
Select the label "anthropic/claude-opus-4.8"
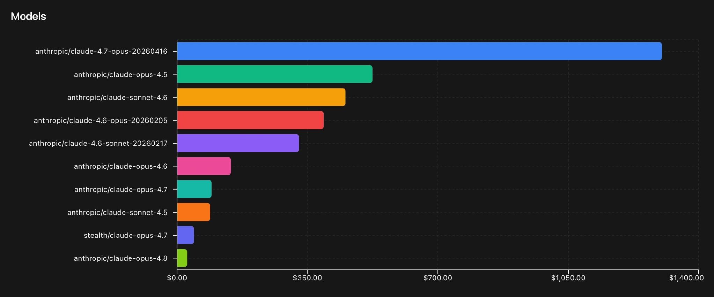coord(120,258)
